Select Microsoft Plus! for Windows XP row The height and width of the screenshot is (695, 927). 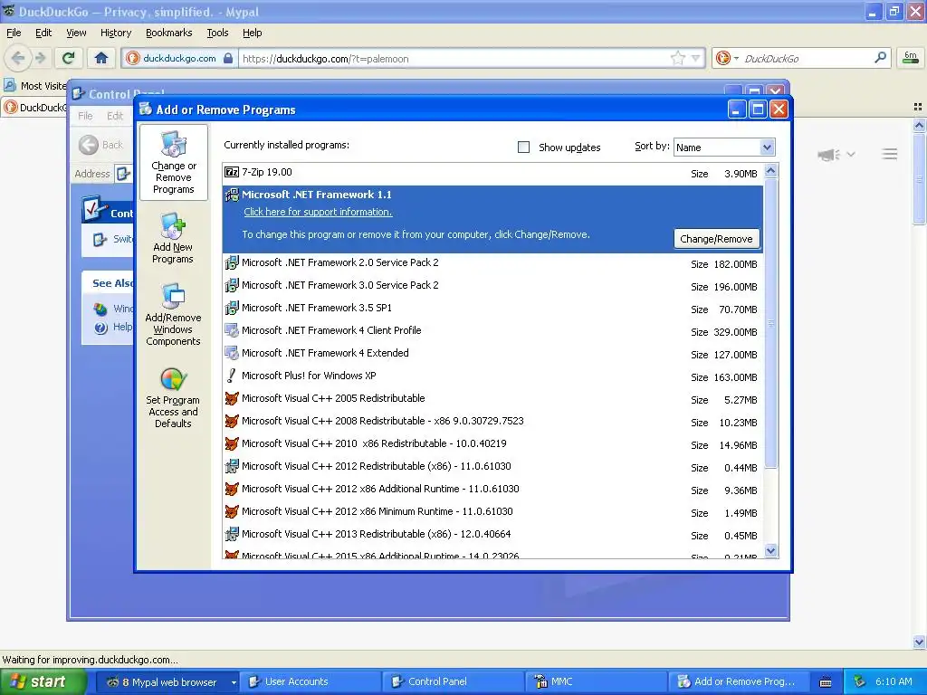pyautogui.click(x=492, y=376)
